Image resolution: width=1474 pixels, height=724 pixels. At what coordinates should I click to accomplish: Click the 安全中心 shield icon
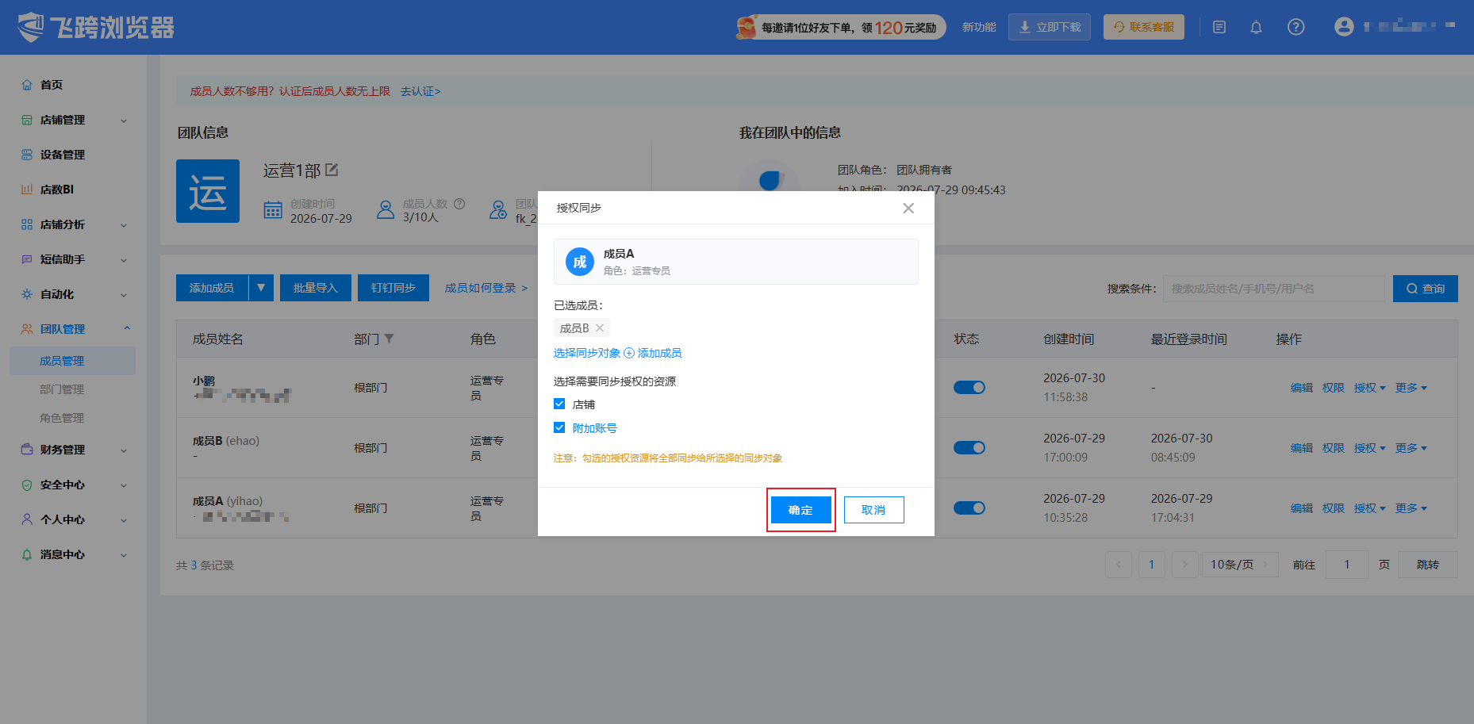tap(27, 485)
